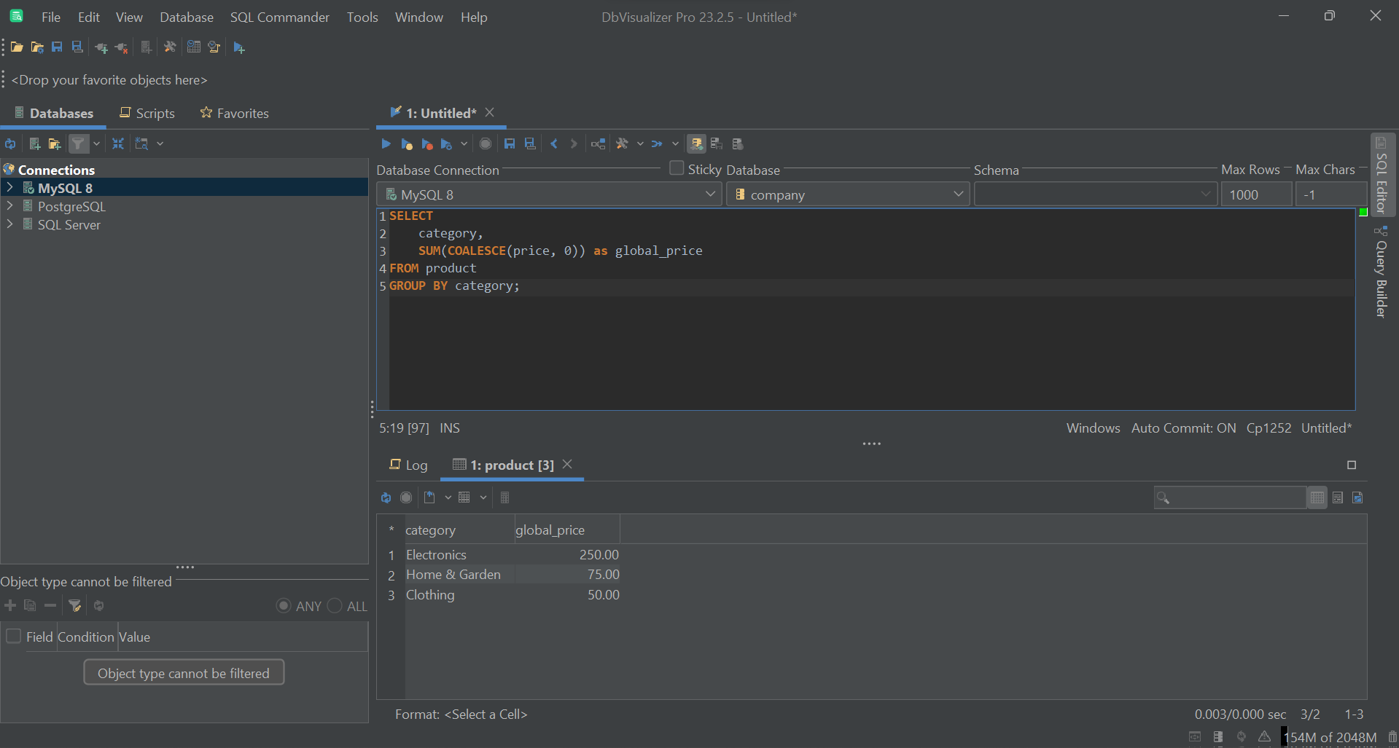
Task: Save the SQL editor contents
Action: [x=510, y=143]
